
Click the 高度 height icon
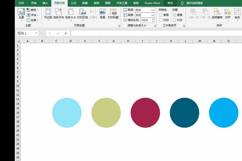(x=125, y=15)
